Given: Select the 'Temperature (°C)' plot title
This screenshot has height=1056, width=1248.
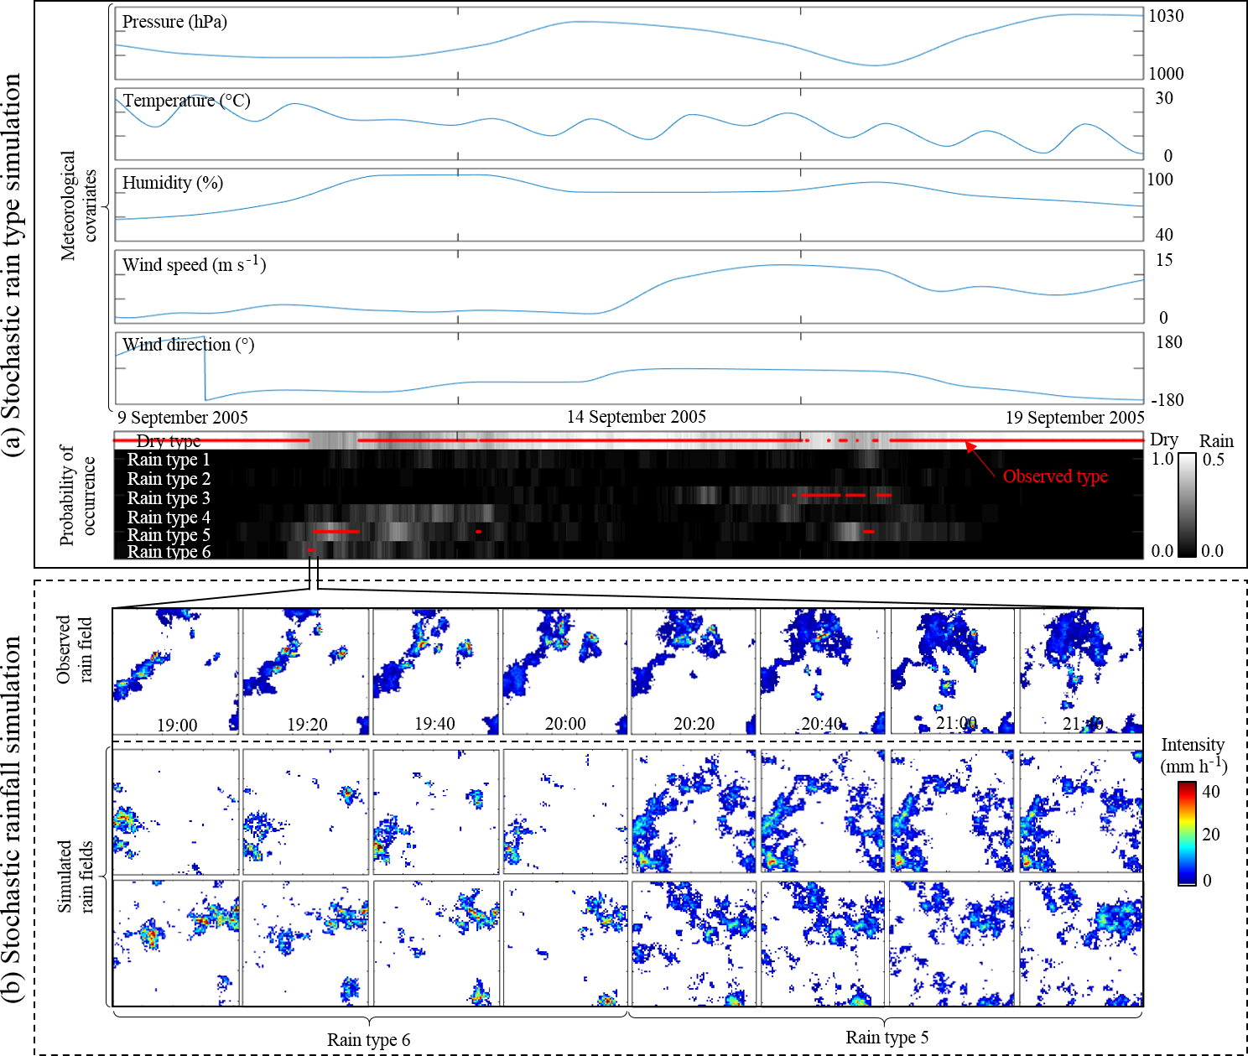Looking at the screenshot, I should (x=186, y=101).
